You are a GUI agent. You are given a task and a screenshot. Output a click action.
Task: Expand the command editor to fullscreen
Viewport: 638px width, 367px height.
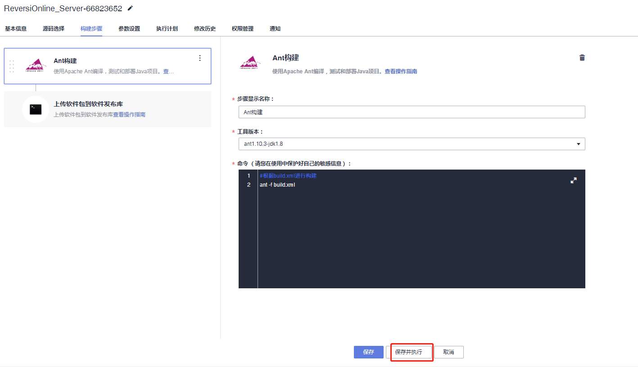(x=574, y=180)
